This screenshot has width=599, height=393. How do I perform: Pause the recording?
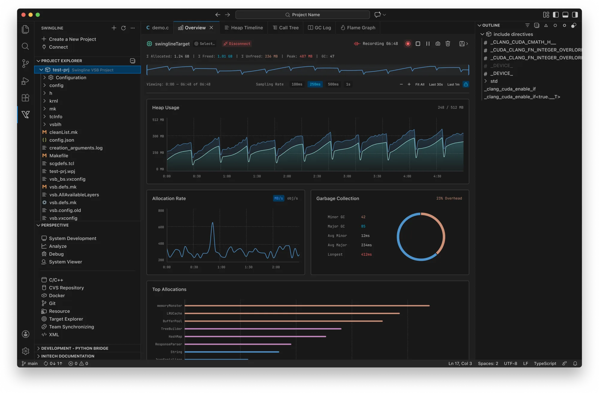point(428,44)
